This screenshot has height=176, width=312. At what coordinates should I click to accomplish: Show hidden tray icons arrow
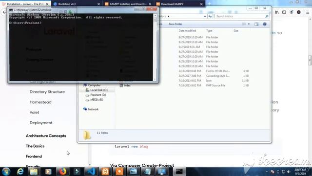[x=267, y=172]
